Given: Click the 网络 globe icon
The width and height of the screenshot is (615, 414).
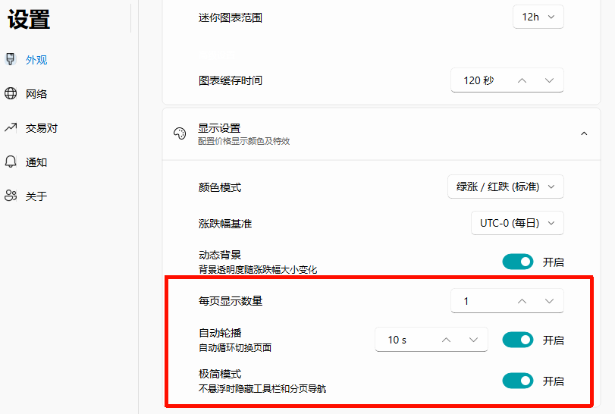Looking at the screenshot, I should tap(11, 94).
